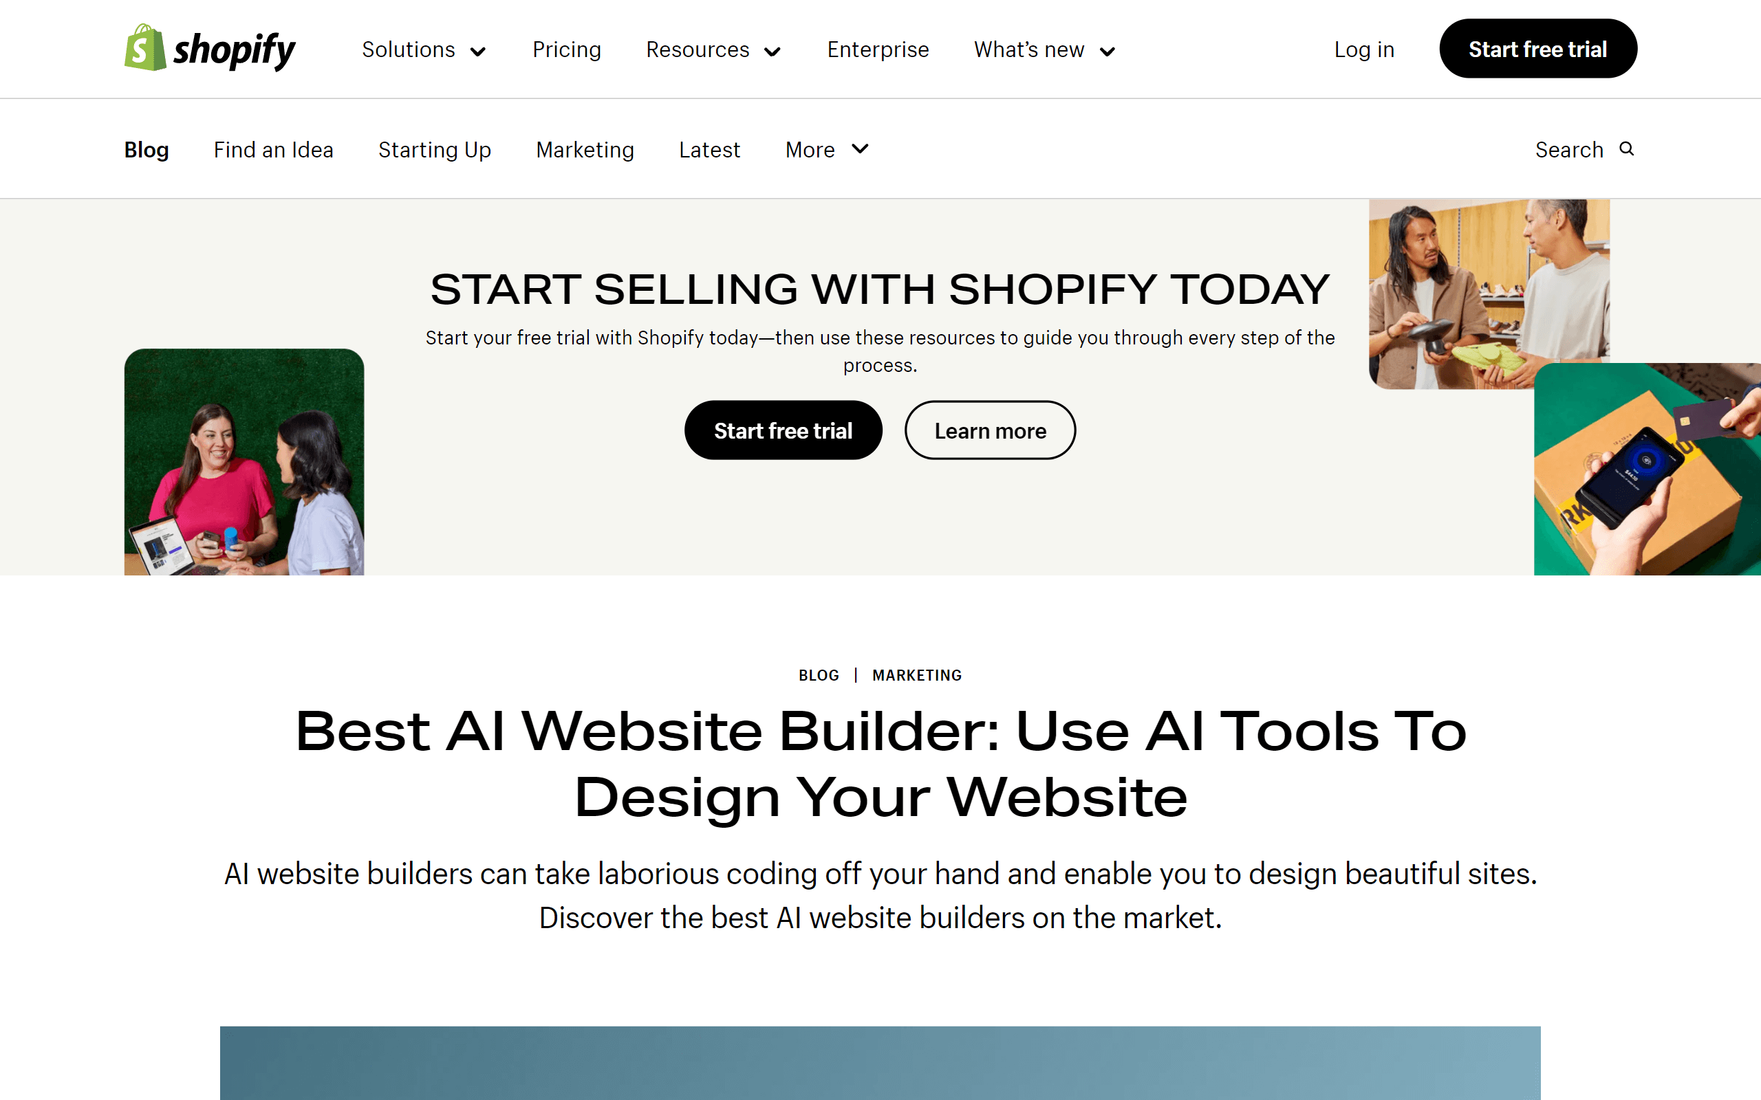Image resolution: width=1761 pixels, height=1100 pixels.
Task: Click the Search bar input field
Action: 1585,148
